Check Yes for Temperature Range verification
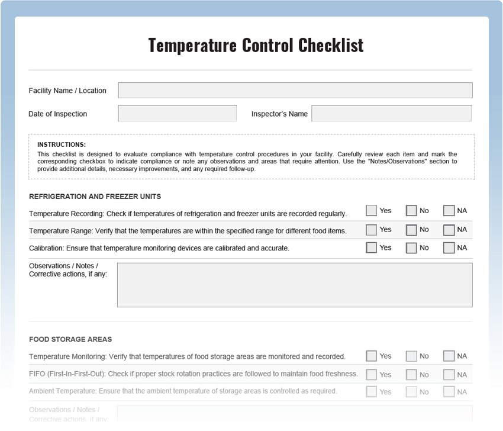The image size is (503, 431). (370, 229)
